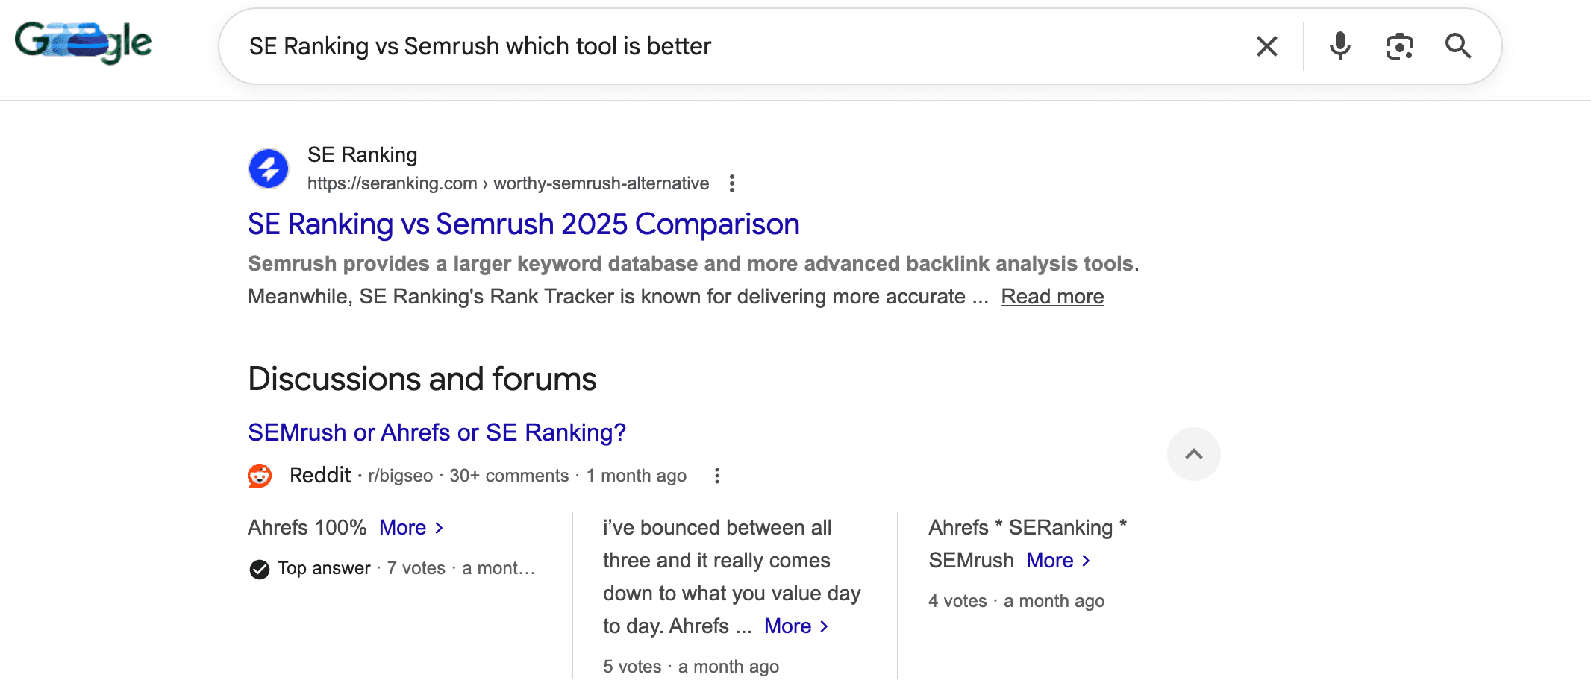The height and width of the screenshot is (686, 1591).
Task: Click the Discussions and forums heading
Action: coord(422,378)
